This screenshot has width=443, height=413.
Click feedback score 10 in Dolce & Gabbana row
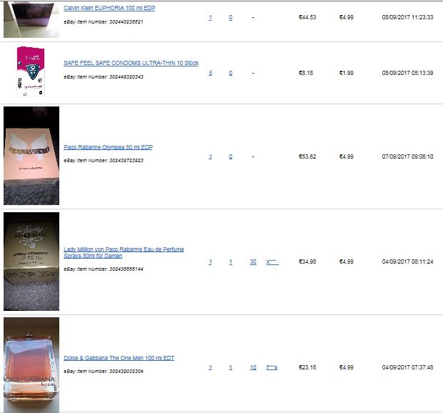[x=253, y=367]
